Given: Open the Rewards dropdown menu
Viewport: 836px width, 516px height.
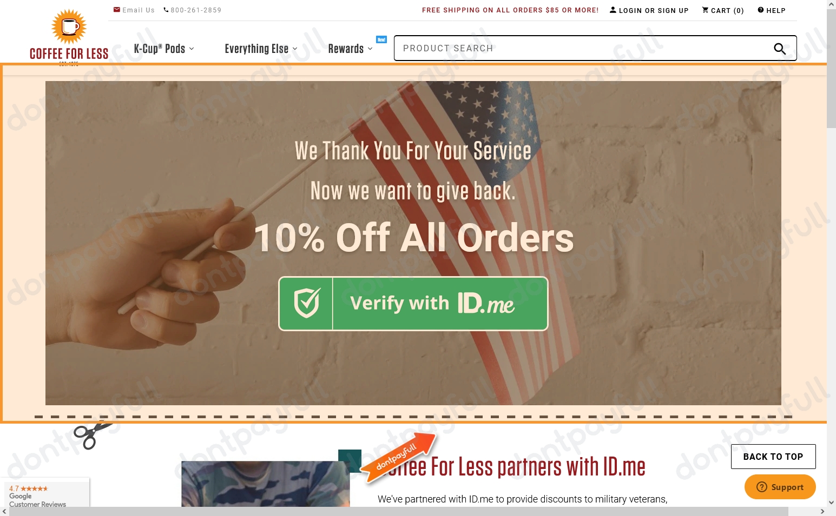Looking at the screenshot, I should point(350,49).
